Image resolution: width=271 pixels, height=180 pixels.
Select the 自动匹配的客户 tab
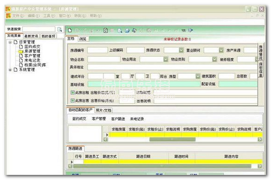coord(80,110)
